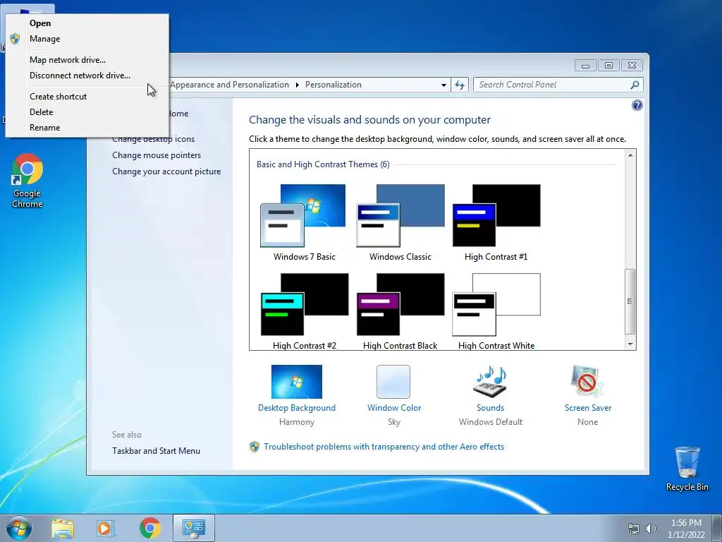Click theme list scrollbar up arrow
722x542 pixels.
630,155
